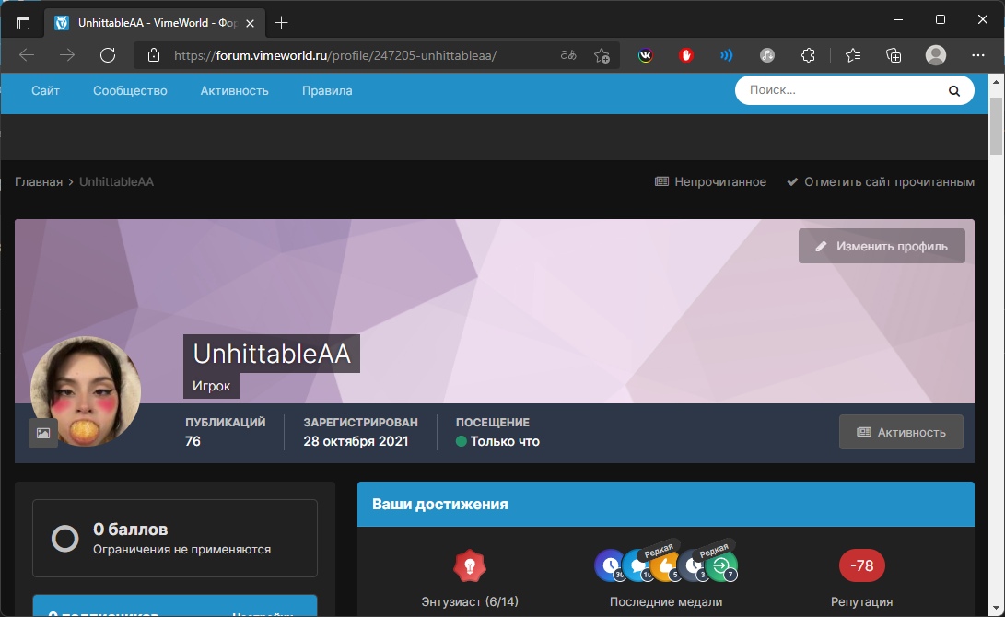Refresh the forum page

[x=108, y=55]
